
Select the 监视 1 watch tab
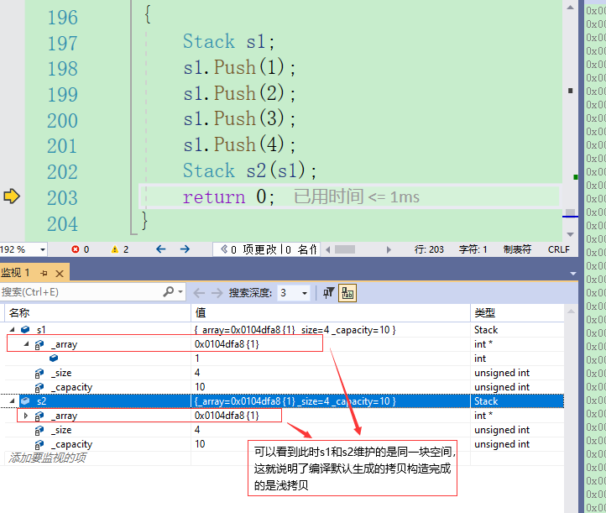point(15,273)
